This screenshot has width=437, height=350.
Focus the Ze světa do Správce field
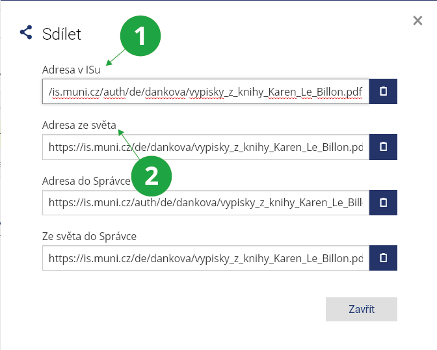click(205, 258)
